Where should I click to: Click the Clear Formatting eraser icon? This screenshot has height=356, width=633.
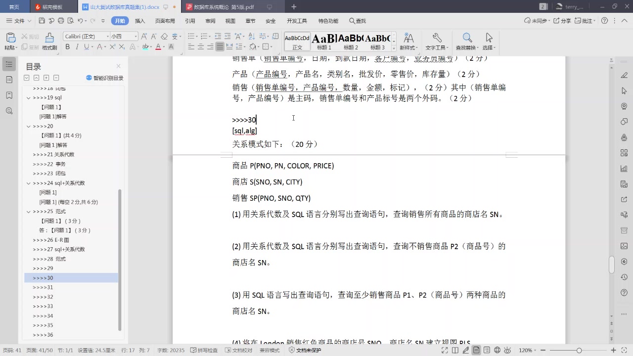point(165,37)
